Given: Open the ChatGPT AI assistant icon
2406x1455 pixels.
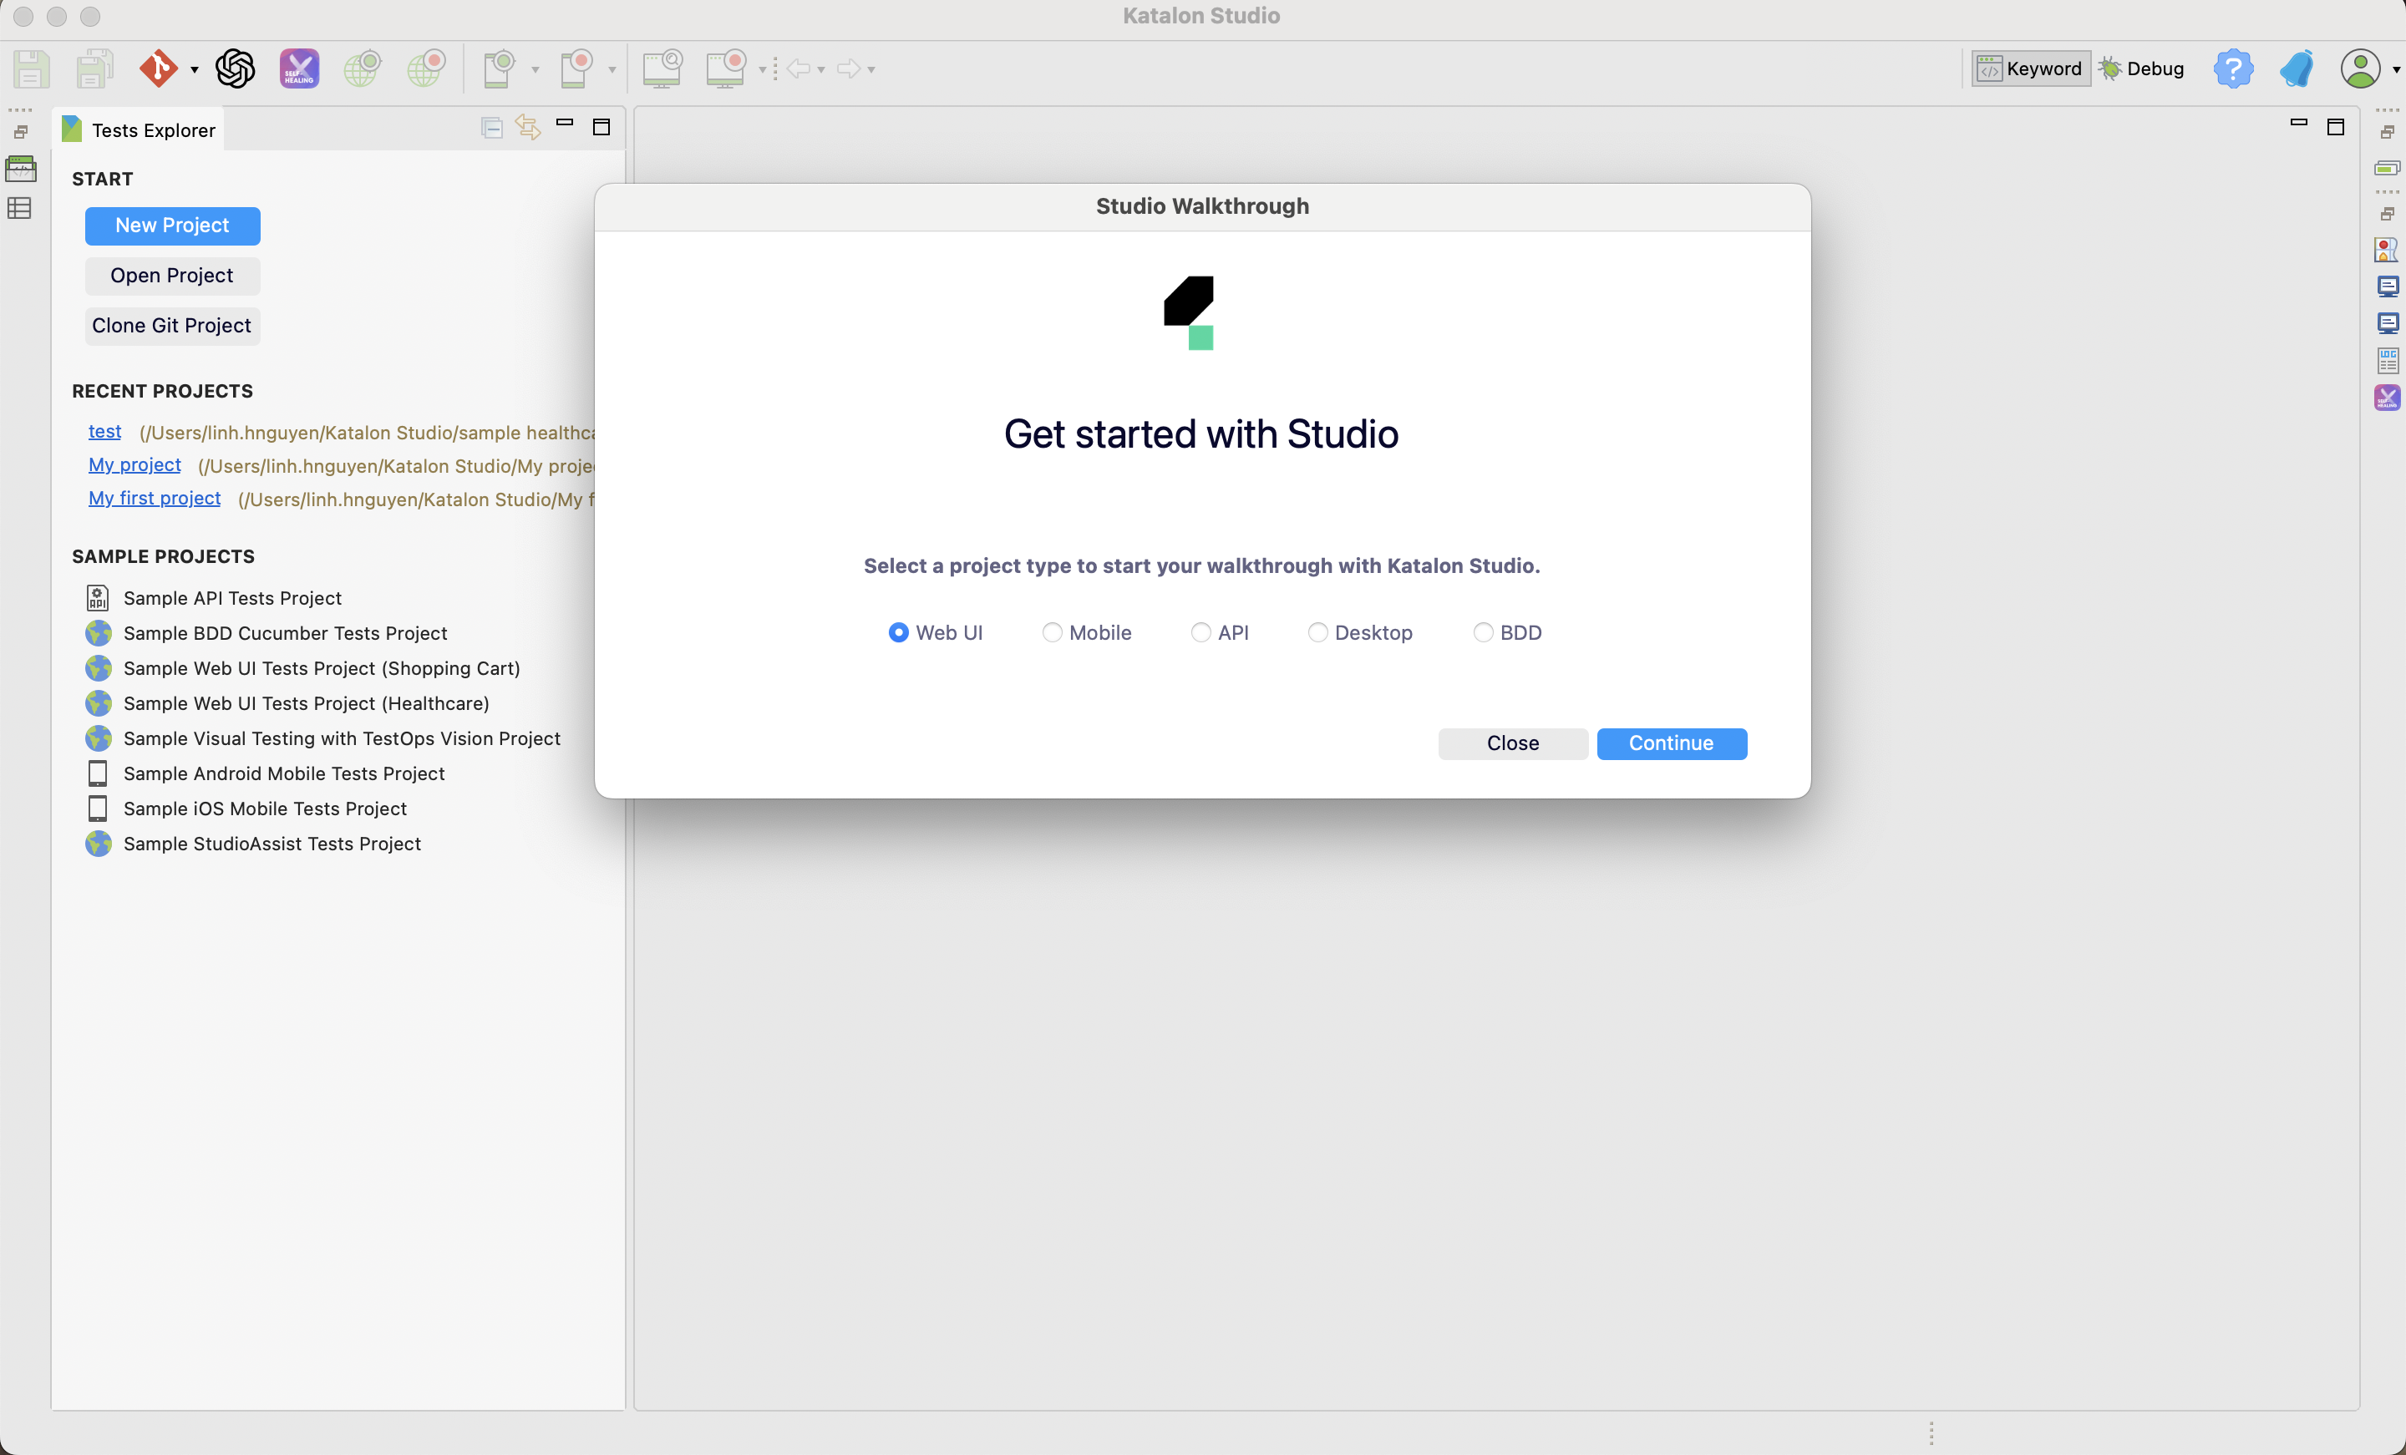Looking at the screenshot, I should 236,67.
